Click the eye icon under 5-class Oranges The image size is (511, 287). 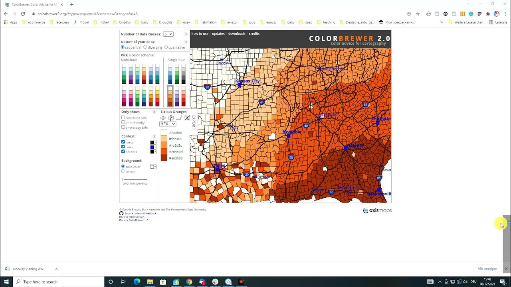pos(163,118)
